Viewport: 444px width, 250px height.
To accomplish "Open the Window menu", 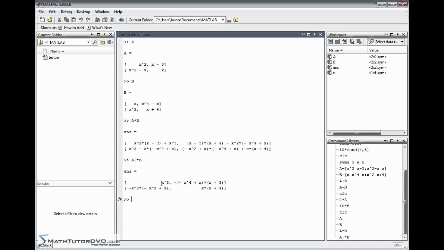I will pos(102,12).
